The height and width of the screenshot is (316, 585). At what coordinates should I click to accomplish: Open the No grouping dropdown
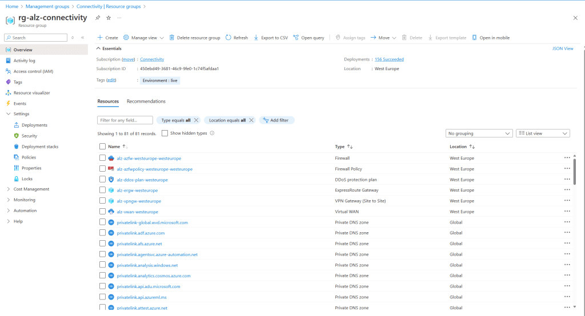(479, 133)
